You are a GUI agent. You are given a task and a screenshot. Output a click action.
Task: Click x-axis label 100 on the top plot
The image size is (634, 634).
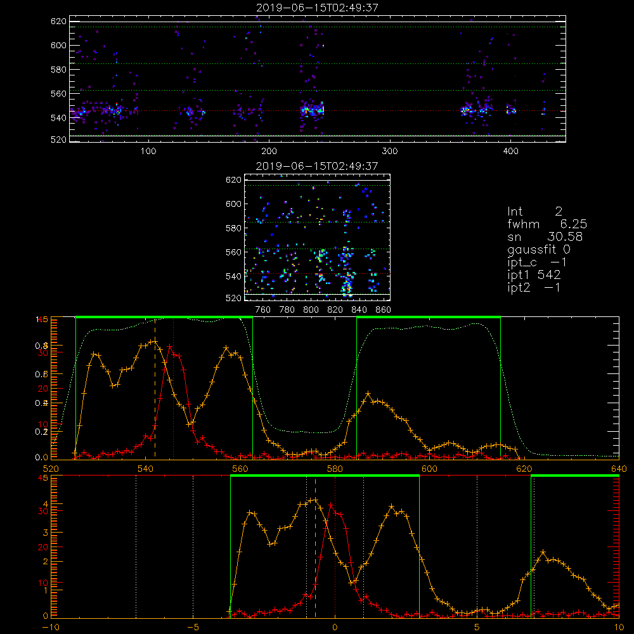[148, 151]
